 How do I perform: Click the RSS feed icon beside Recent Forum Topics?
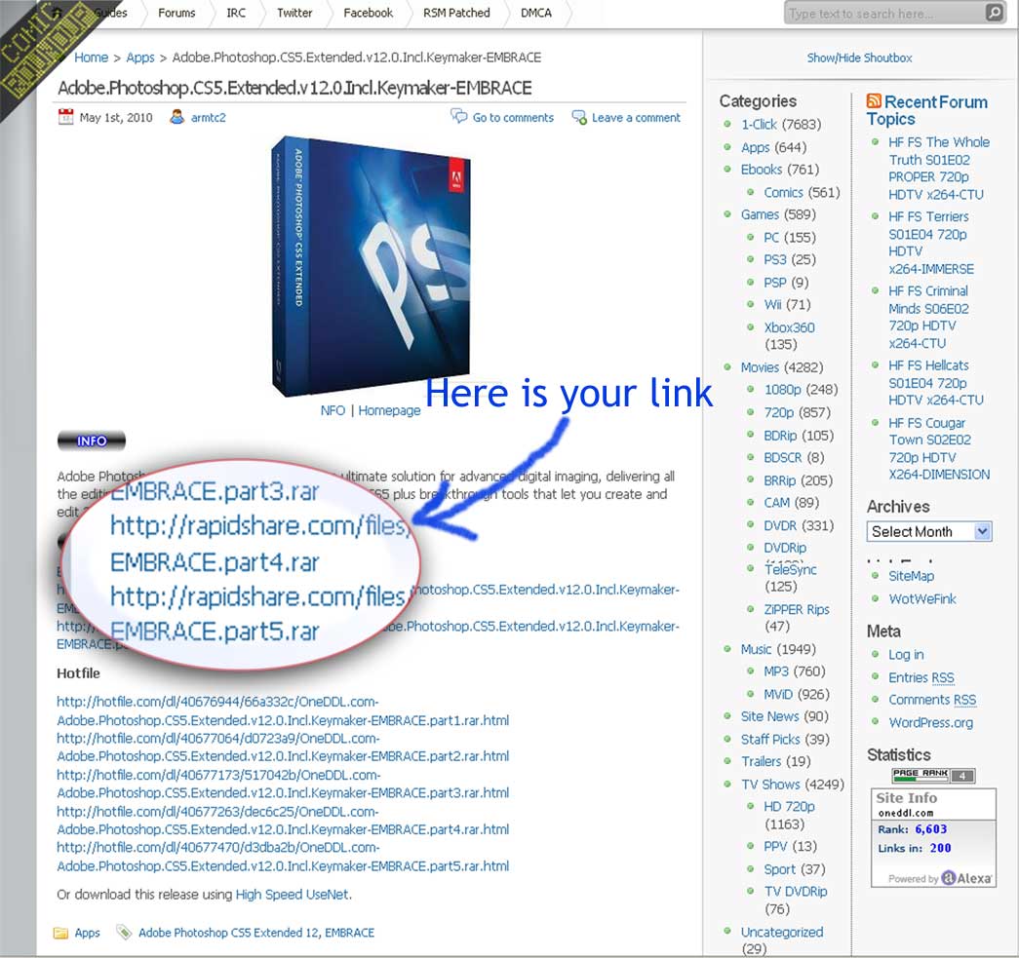(x=874, y=100)
